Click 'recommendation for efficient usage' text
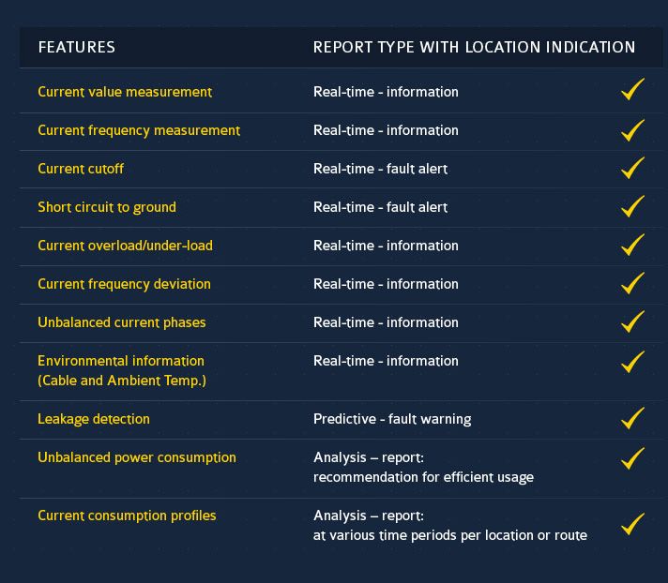Image resolution: width=668 pixels, height=583 pixels. pos(423,477)
